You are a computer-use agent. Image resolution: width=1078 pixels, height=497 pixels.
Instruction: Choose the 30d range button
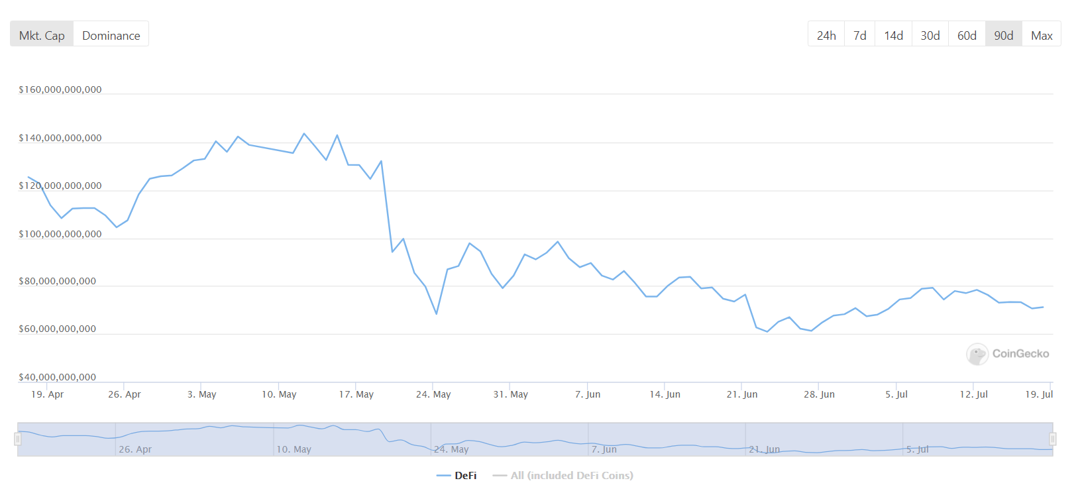[x=930, y=35]
